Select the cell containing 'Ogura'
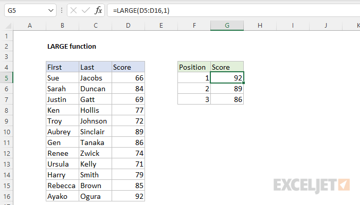The width and height of the screenshot is (360, 205). 96,196
